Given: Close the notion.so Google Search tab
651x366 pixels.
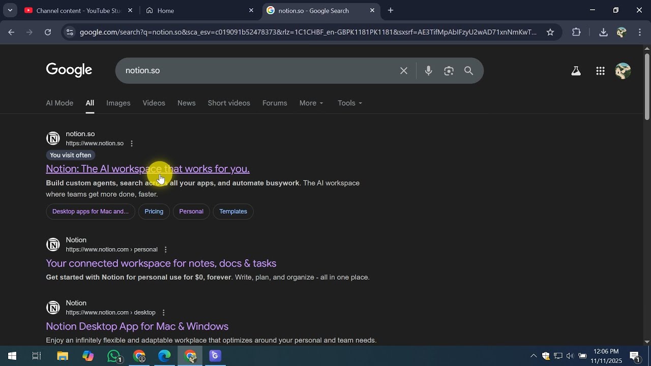Looking at the screenshot, I should [372, 10].
